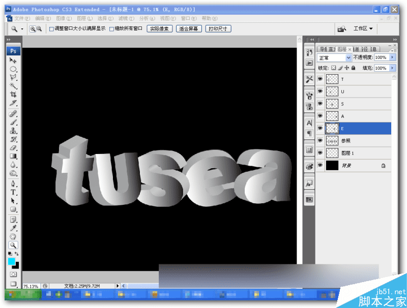Select the Eraser tool
The width and height of the screenshot is (407, 308).
[13, 147]
